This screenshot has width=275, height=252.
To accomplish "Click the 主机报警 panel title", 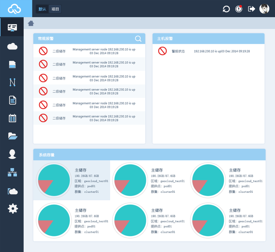I will pyautogui.click(x=165, y=39).
